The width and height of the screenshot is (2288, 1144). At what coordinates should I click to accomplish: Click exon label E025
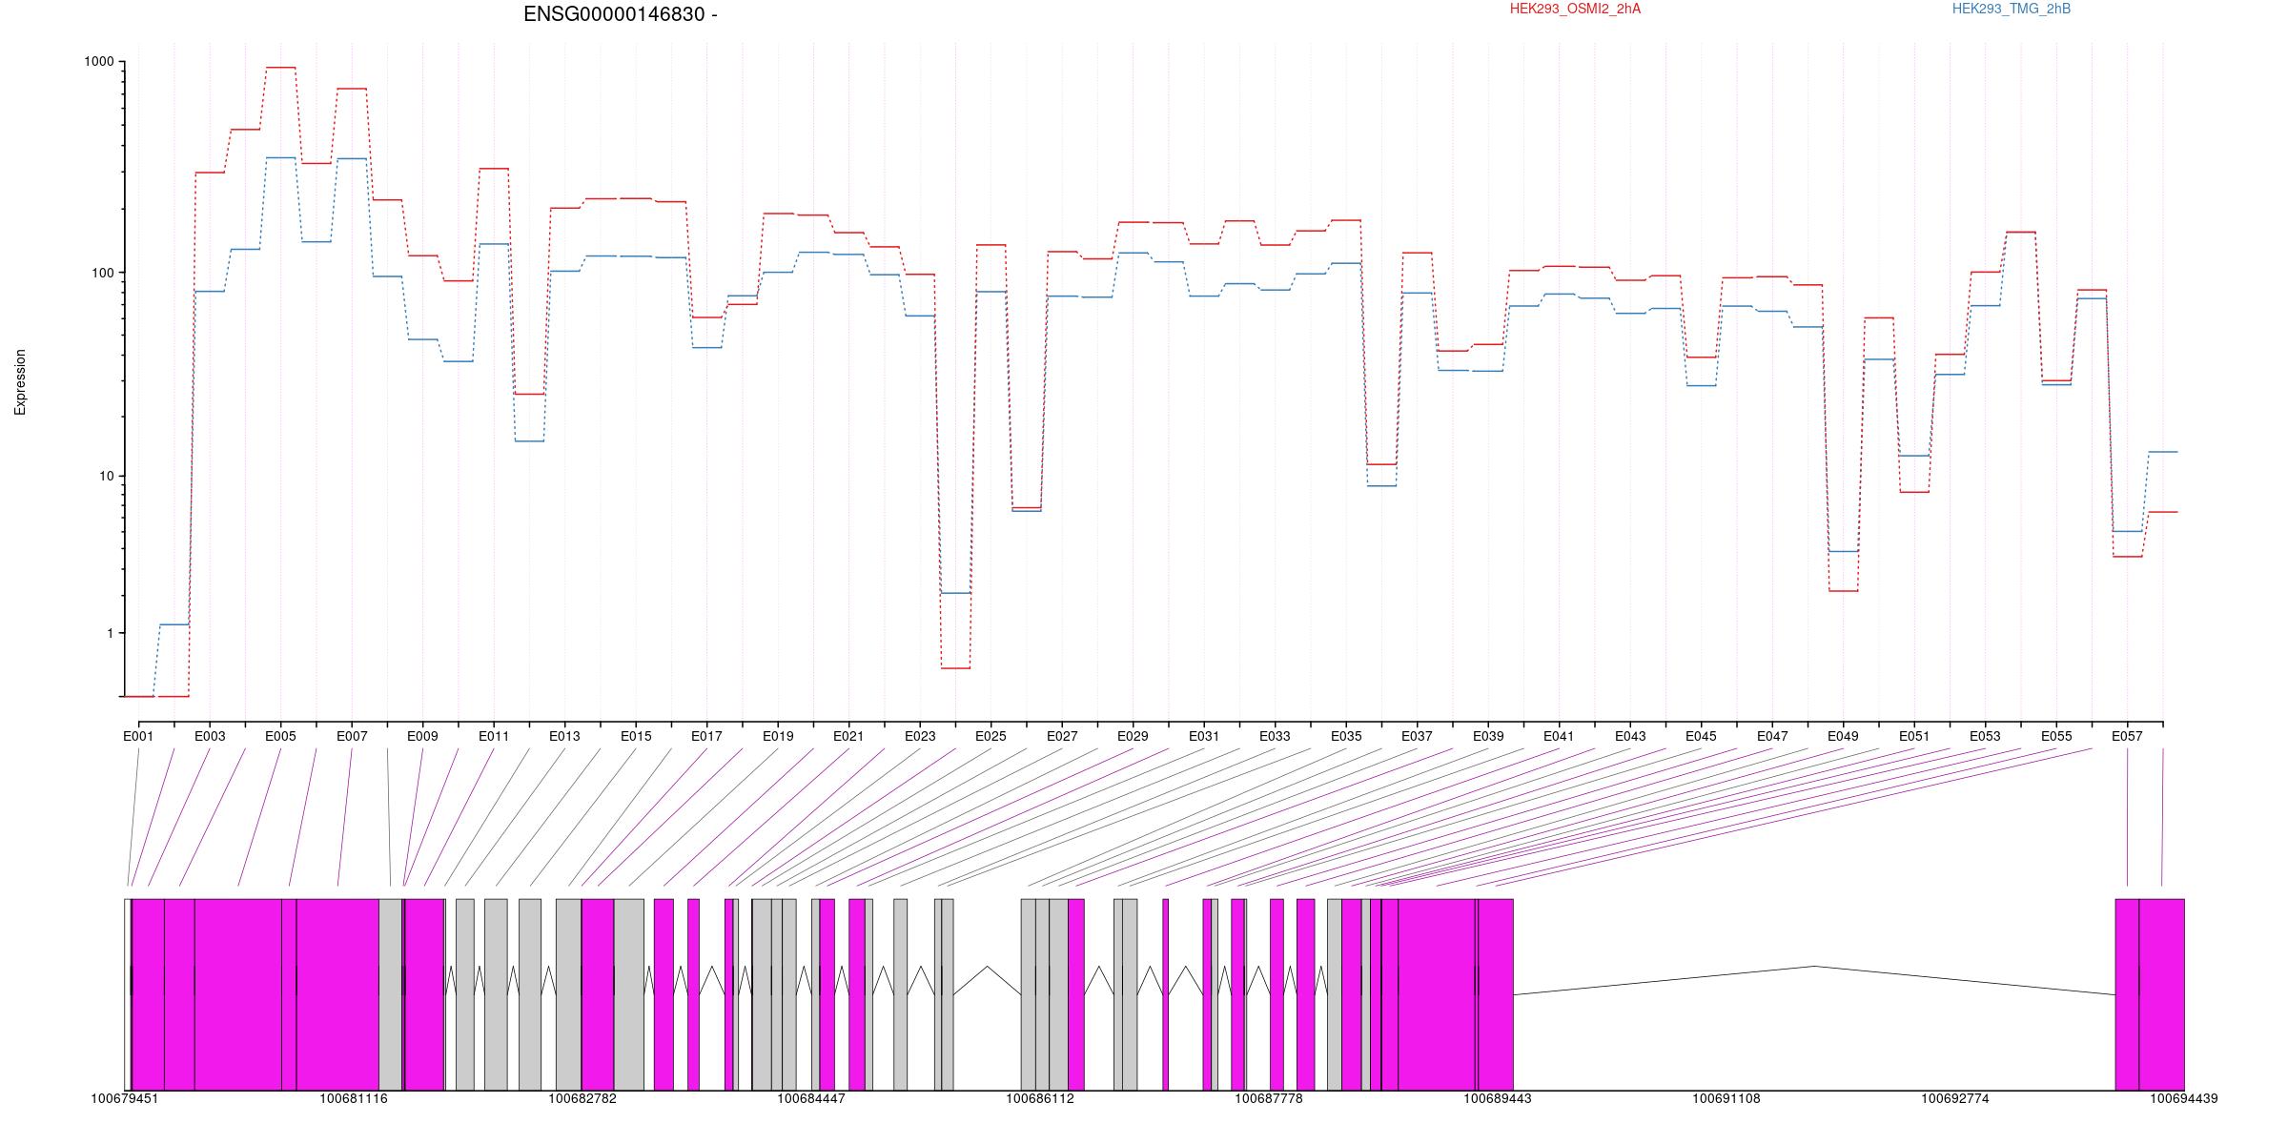coord(991,736)
